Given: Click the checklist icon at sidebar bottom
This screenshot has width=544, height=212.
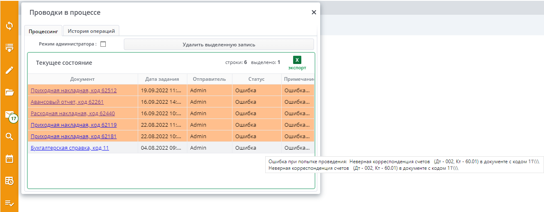Looking at the screenshot, I should click(9, 203).
